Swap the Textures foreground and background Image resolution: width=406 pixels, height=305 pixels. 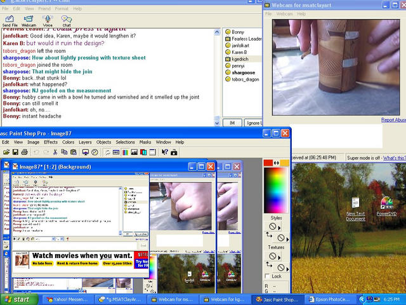[269, 264]
